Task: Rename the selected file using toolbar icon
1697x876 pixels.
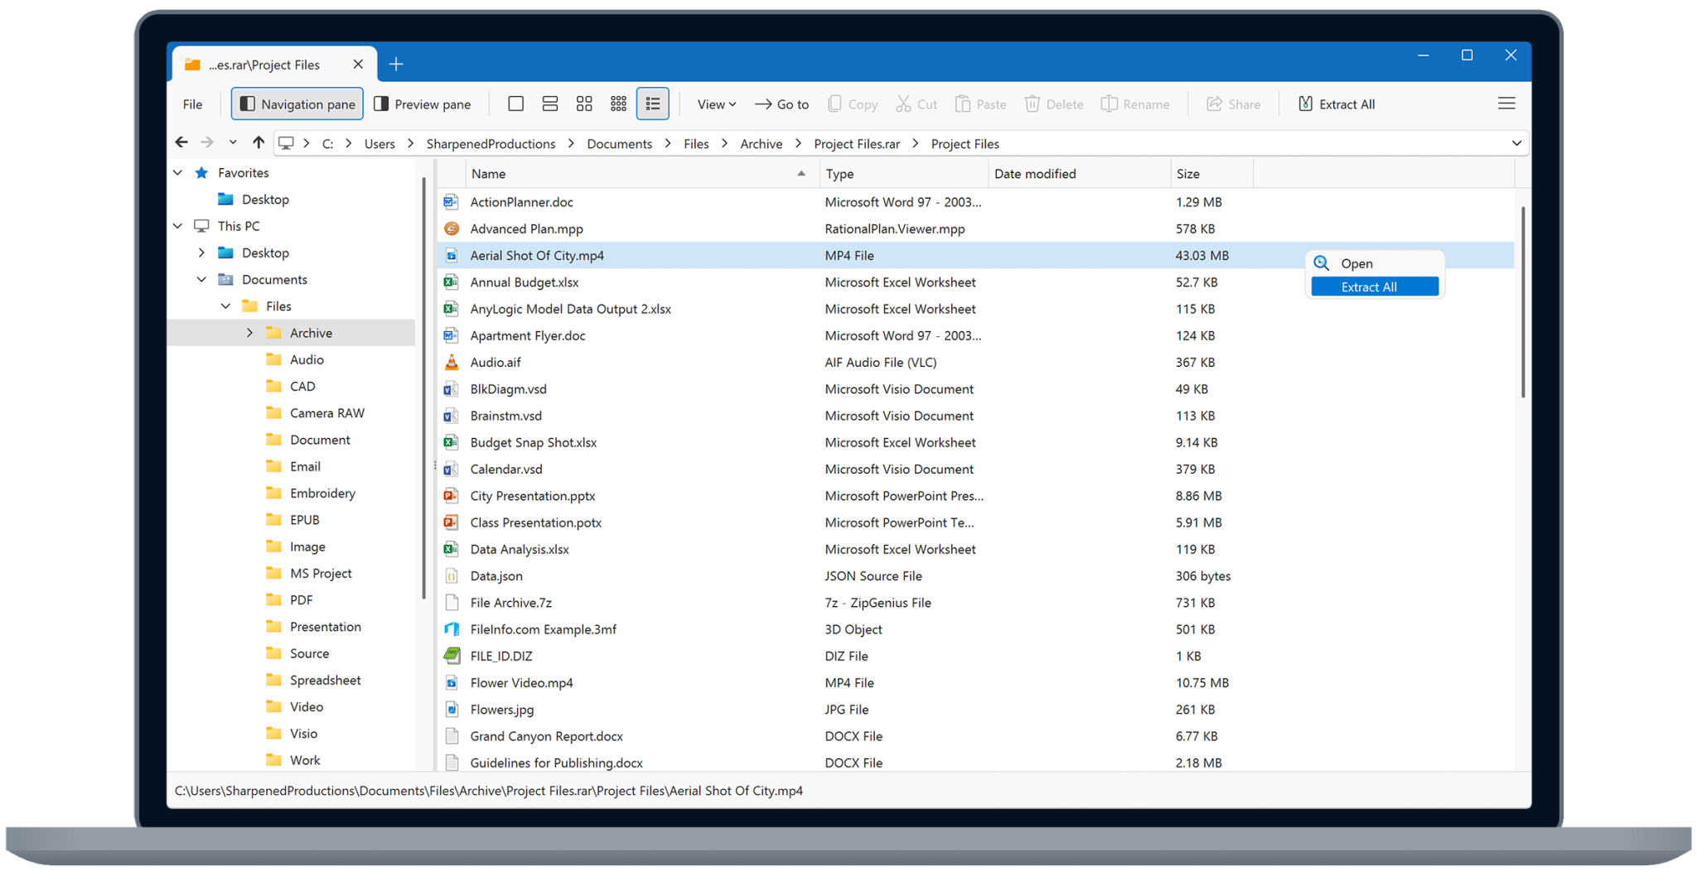Action: [x=1134, y=103]
